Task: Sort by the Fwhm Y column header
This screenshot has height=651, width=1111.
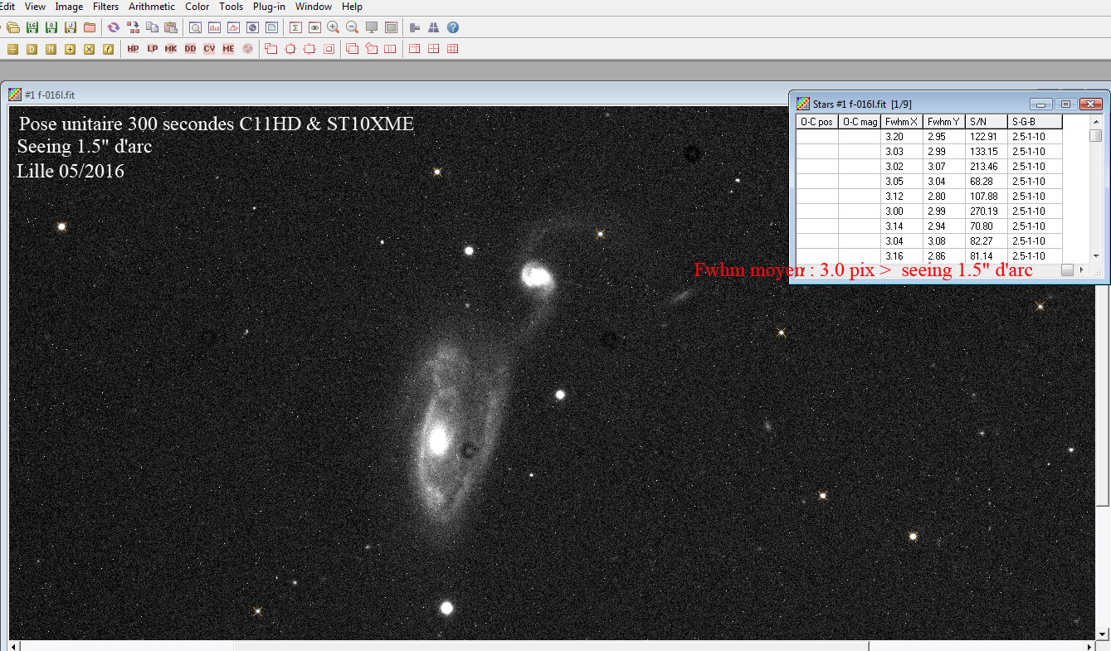Action: (x=945, y=122)
